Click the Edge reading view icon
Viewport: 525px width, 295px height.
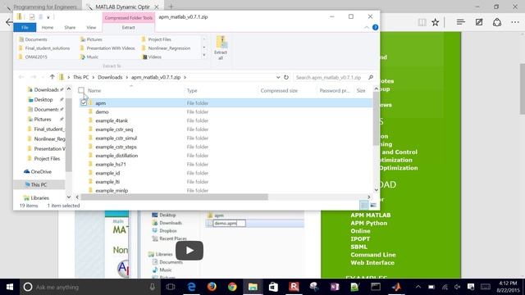point(422,22)
